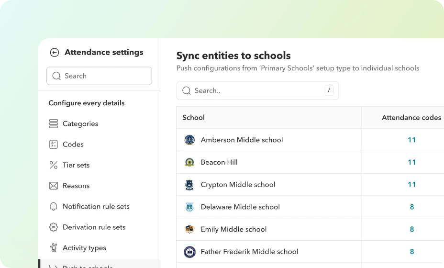Open Delaware Middle school attendance codes count
Screen dimensions: 444x268
(412, 207)
